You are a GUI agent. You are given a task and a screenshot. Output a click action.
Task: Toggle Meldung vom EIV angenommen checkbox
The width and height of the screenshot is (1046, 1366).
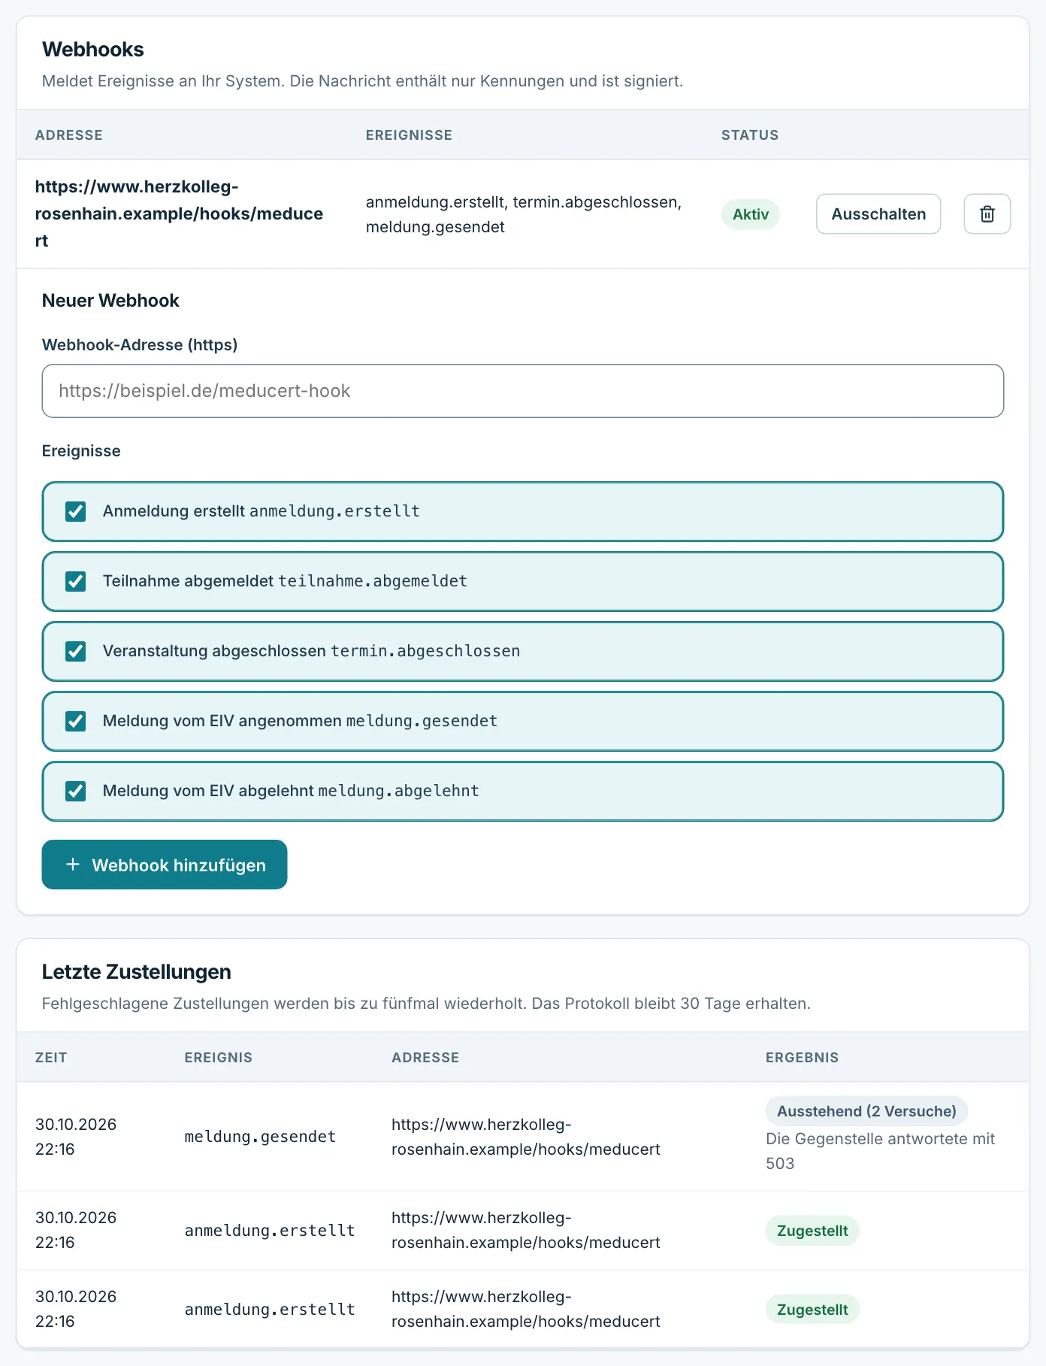click(x=76, y=721)
